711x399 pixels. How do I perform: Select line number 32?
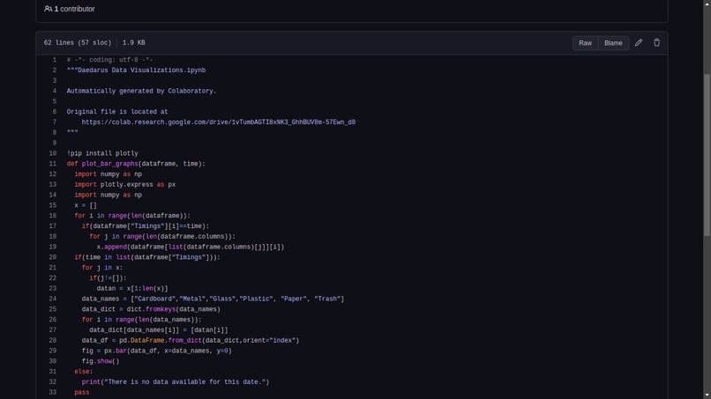[53, 382]
